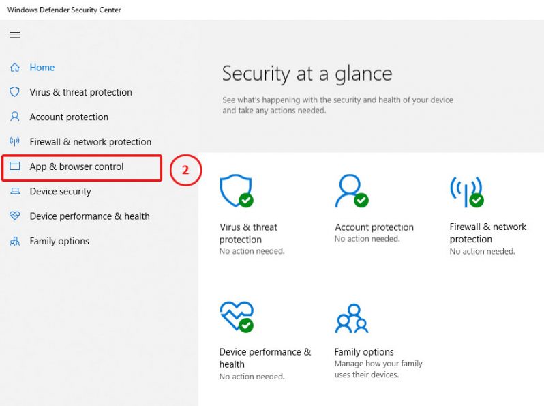Click the person icon beside Account protection

[14, 117]
